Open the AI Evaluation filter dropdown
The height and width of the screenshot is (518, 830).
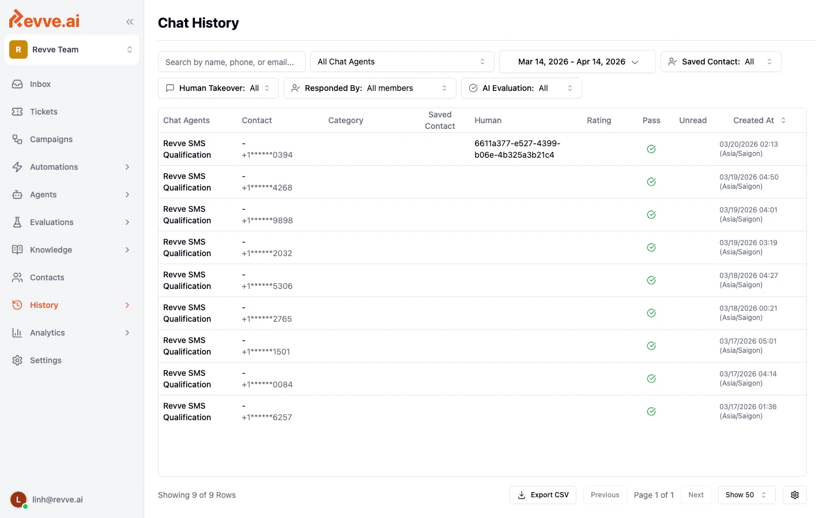522,88
